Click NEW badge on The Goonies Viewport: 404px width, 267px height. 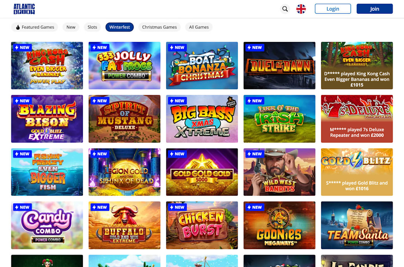(x=255, y=207)
